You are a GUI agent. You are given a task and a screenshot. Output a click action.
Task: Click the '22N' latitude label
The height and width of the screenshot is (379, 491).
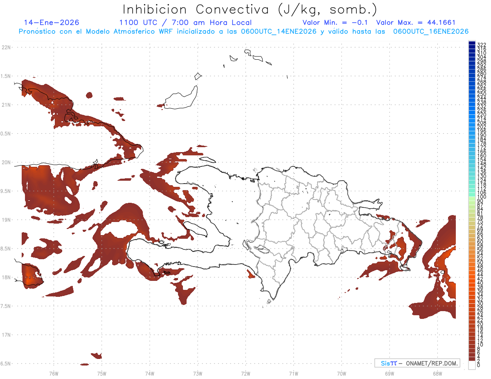[x=6, y=47]
